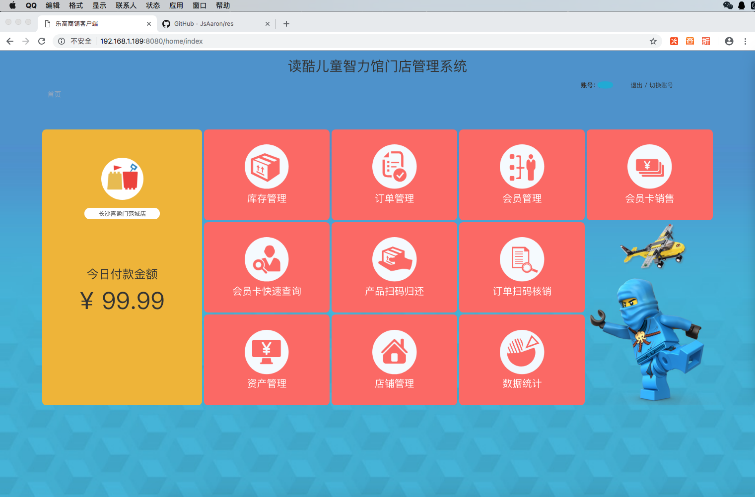
Task: Open 产品扫码归还 return icon
Action: (x=394, y=259)
